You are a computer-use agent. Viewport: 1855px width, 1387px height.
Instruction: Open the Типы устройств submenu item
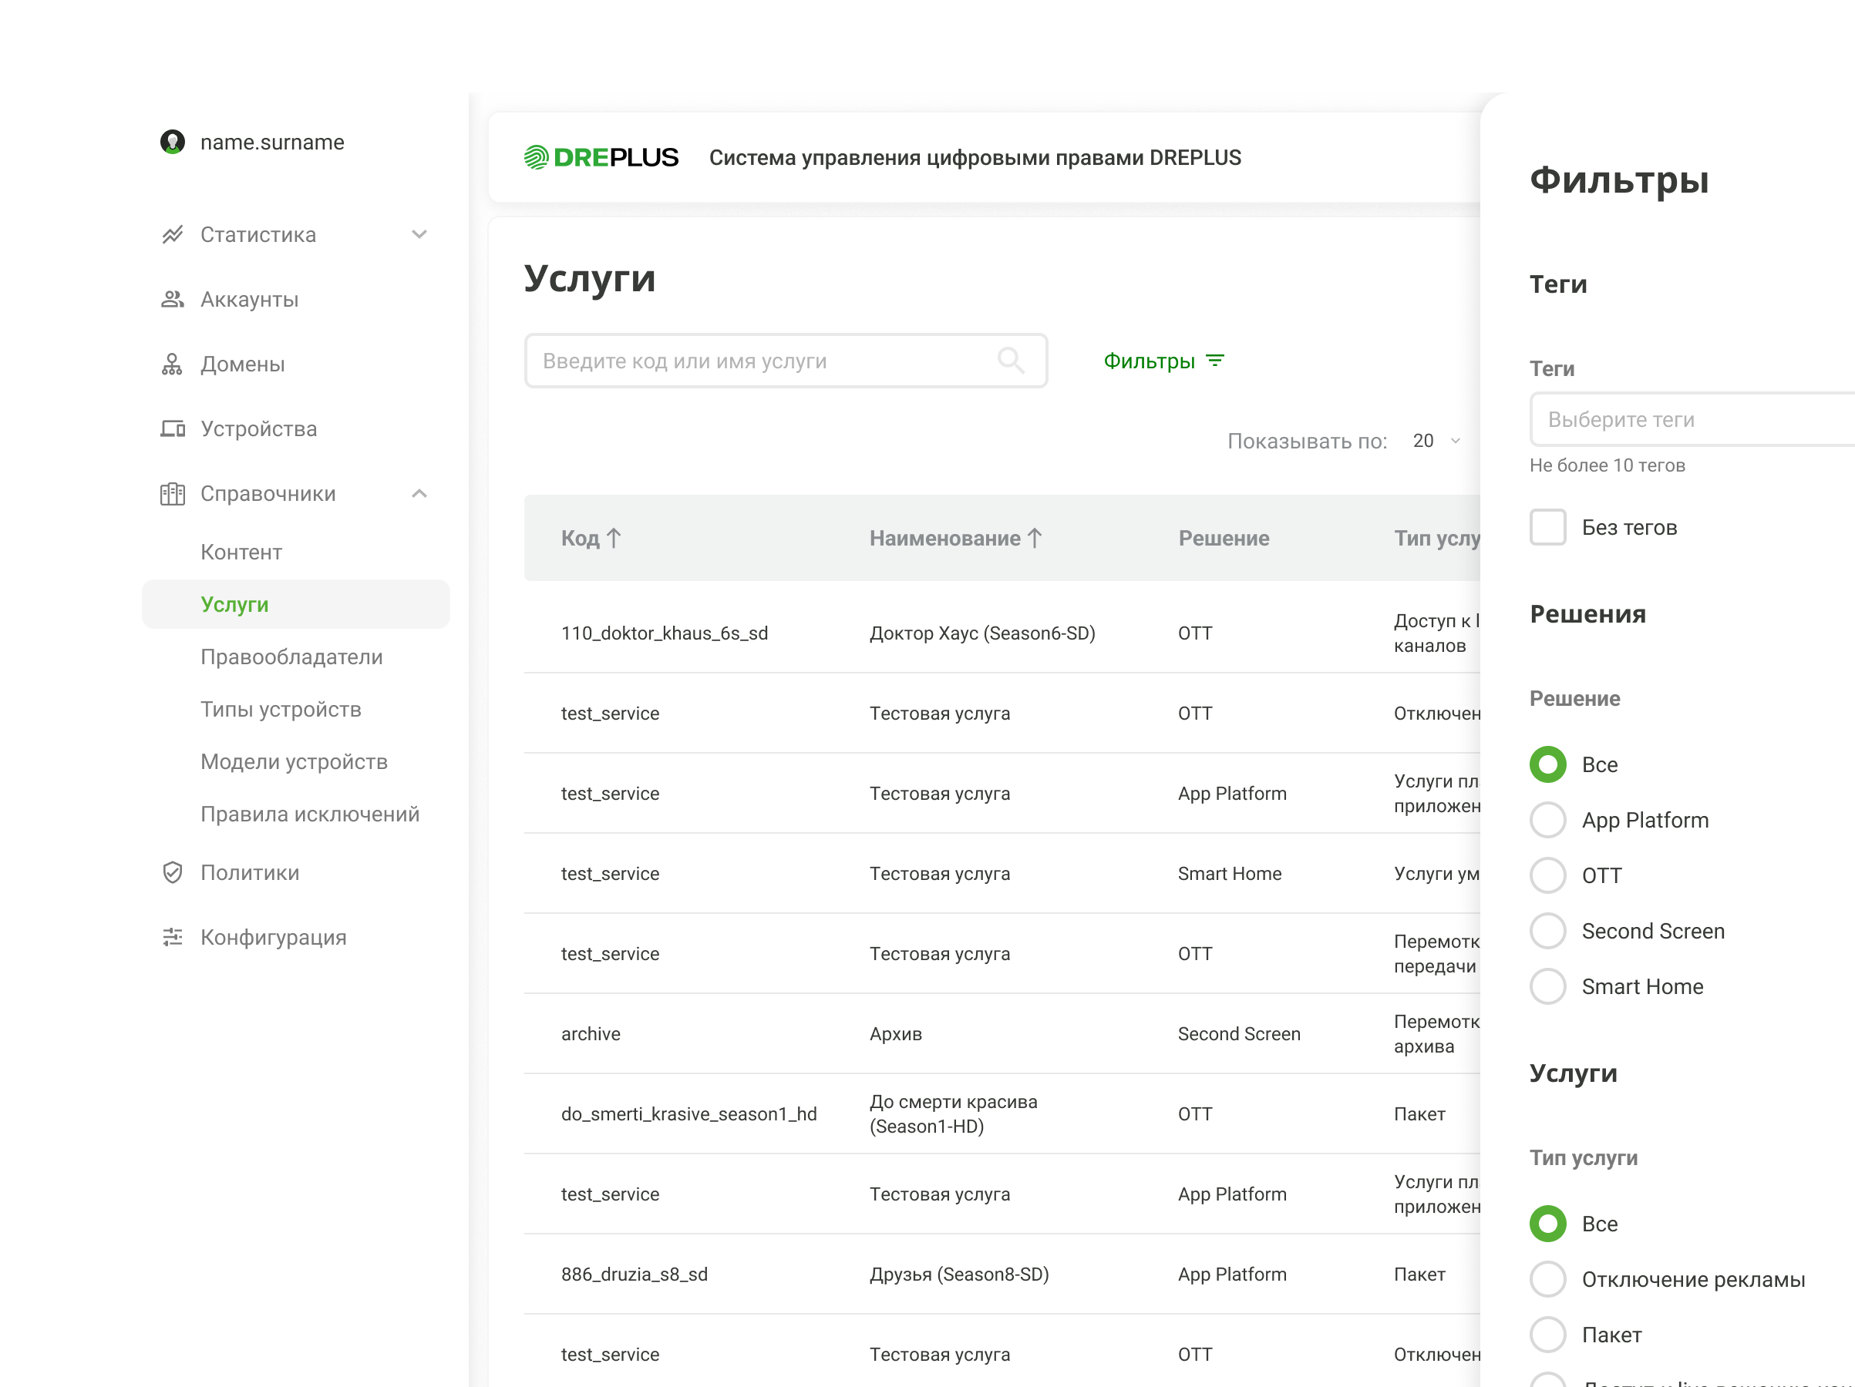(x=281, y=709)
